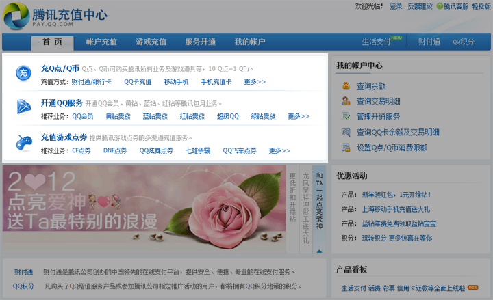Open the 生活支付 话费 彩票 announcement link
Viewport: 493px width, 300px height.
pos(403,288)
